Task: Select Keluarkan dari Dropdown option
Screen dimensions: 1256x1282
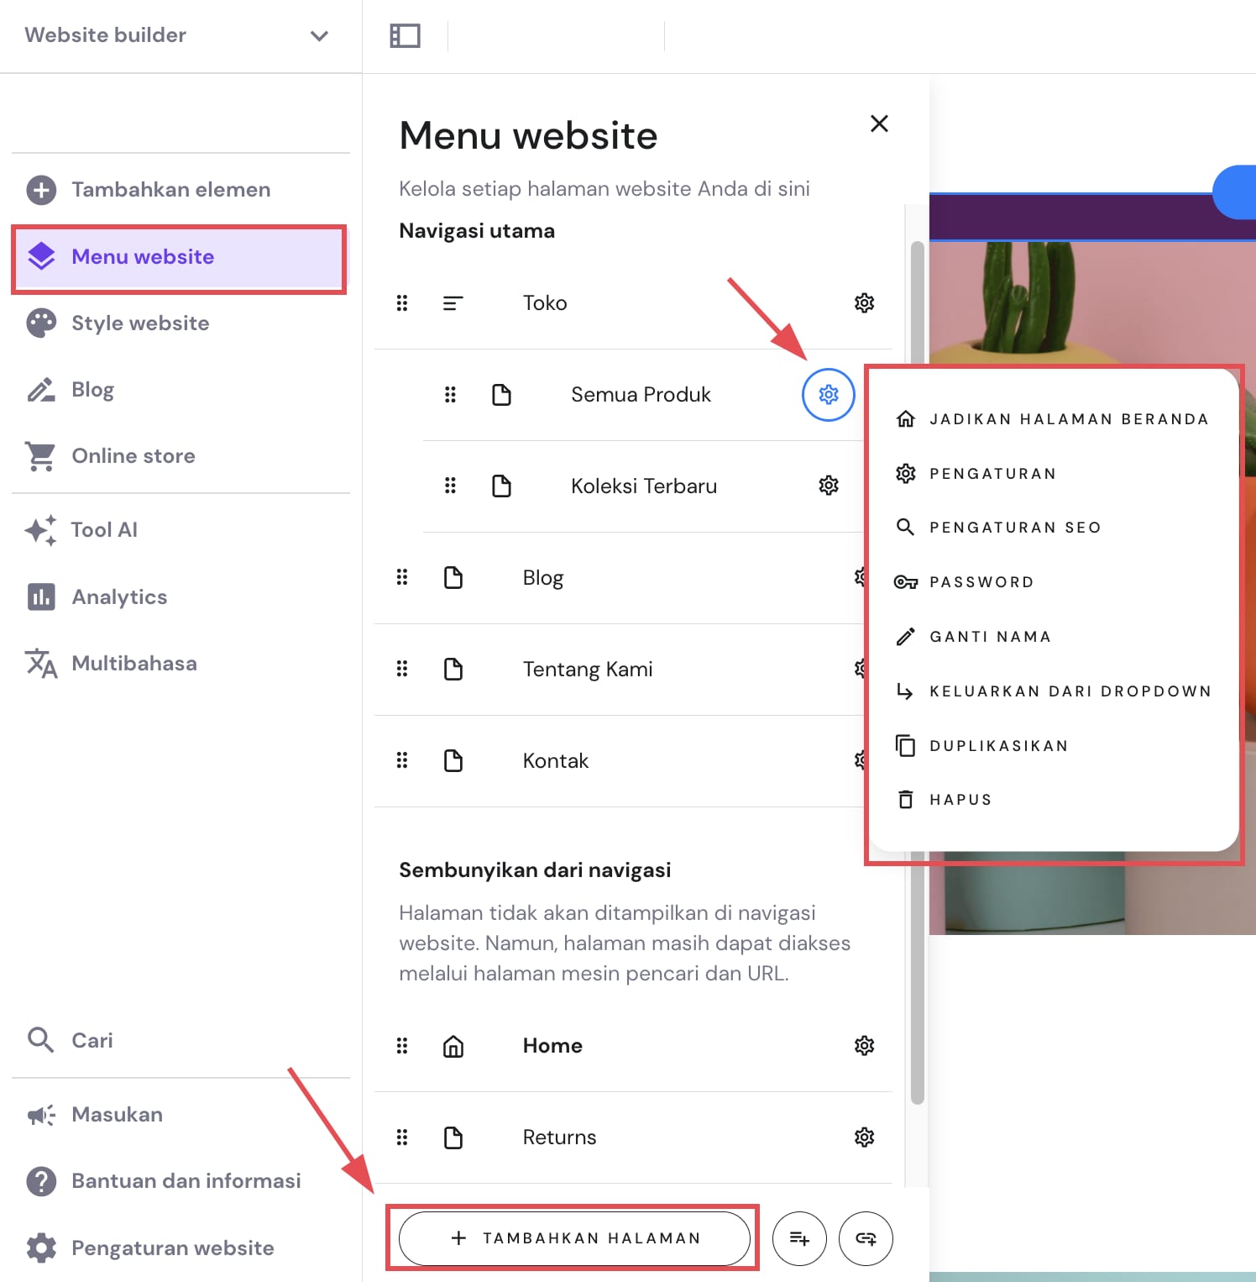Action: click(1070, 691)
